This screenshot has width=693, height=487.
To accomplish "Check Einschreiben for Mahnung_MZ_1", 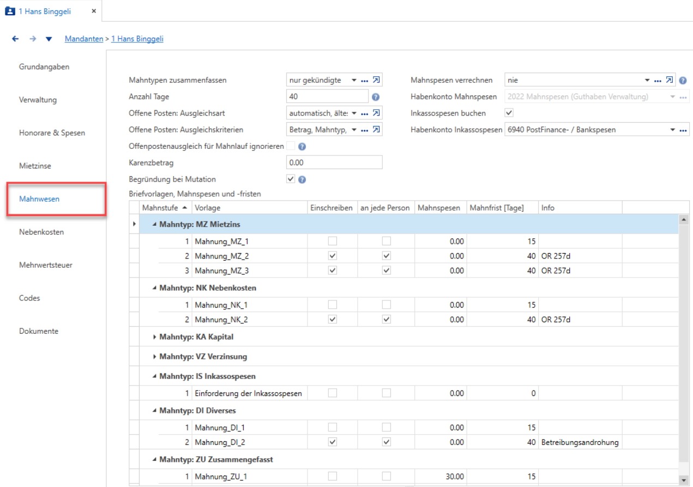I will [332, 241].
